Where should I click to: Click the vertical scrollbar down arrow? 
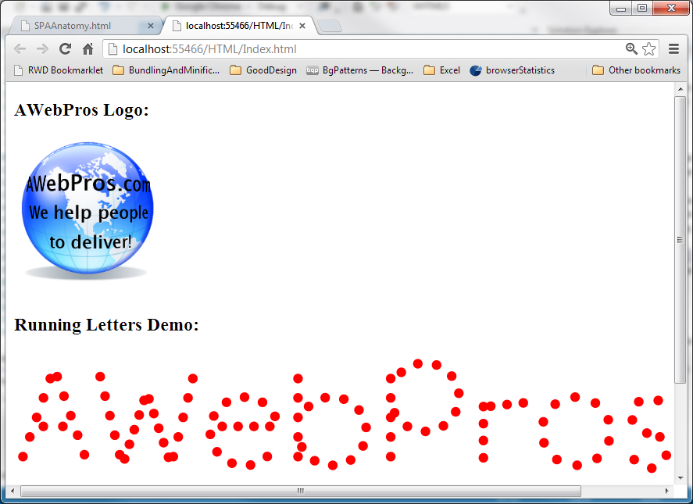680,478
